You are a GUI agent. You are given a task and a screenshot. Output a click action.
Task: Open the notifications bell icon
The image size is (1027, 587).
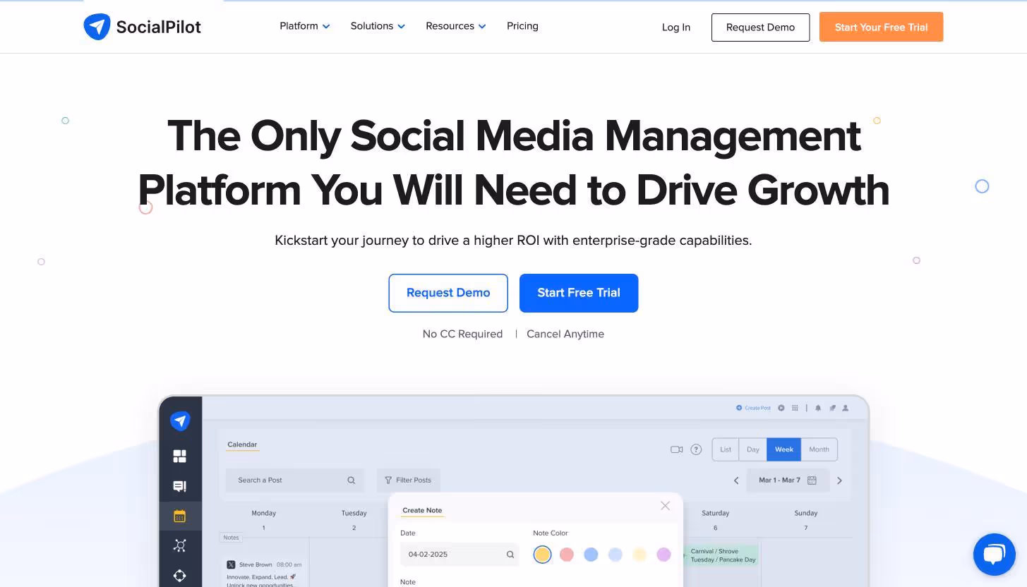(x=817, y=408)
